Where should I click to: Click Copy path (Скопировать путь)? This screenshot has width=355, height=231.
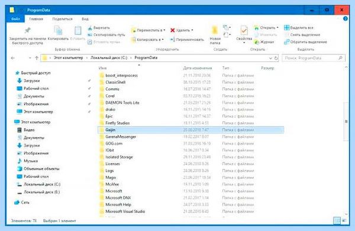click(x=106, y=35)
